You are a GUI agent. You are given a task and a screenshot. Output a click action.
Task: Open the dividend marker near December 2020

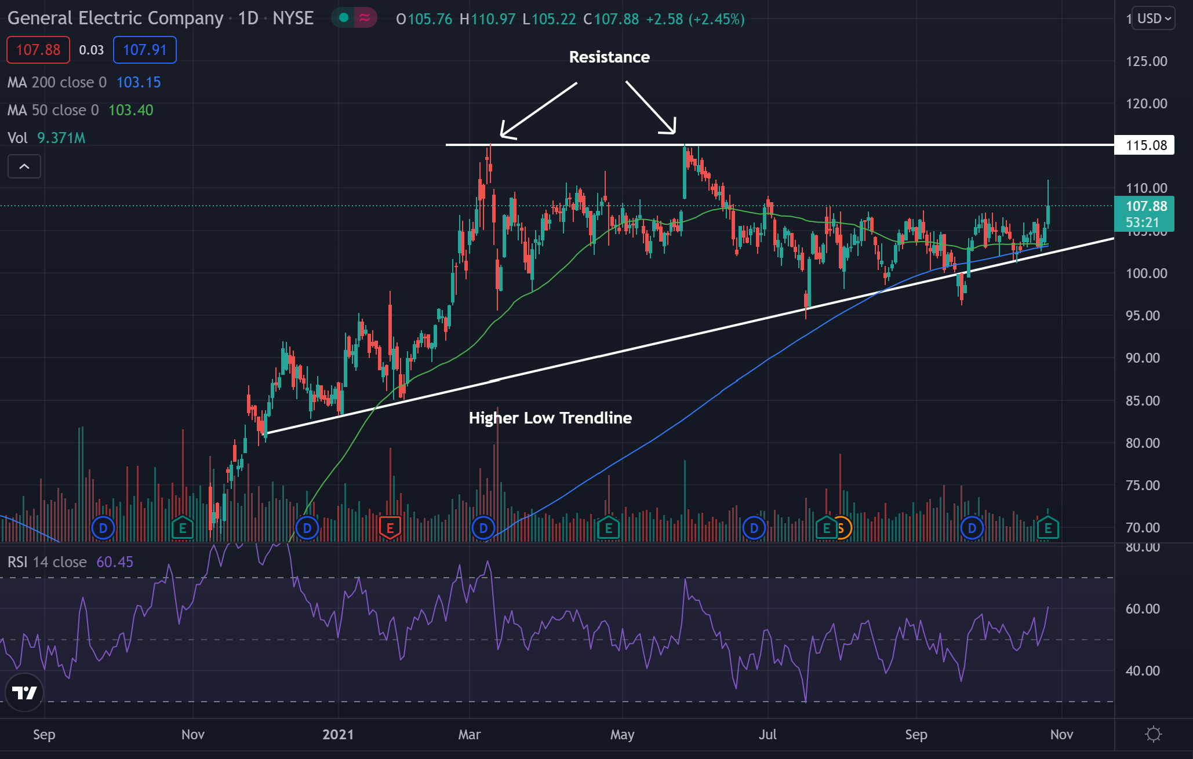[x=307, y=528]
